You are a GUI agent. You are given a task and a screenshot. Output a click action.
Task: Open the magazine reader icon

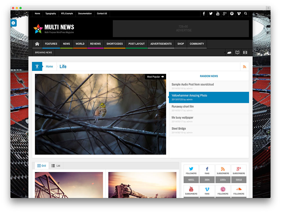coord(237,52)
